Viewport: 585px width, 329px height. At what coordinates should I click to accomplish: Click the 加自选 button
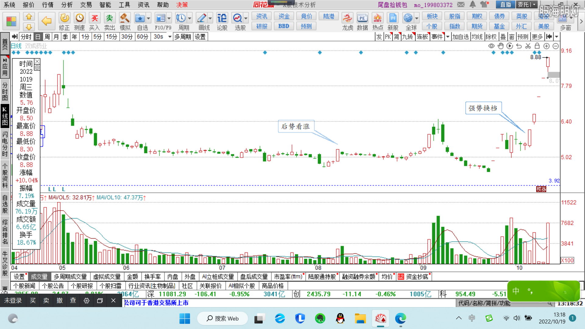tap(460, 37)
